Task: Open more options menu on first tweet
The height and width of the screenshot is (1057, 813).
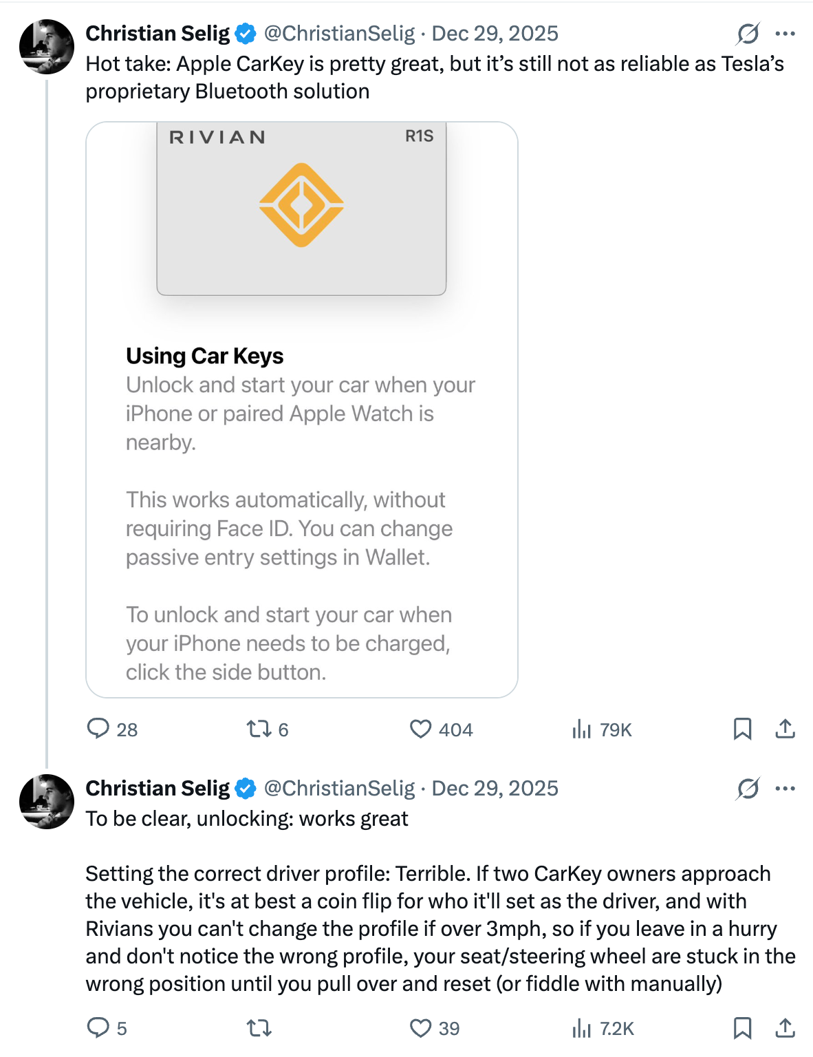Action: (785, 33)
